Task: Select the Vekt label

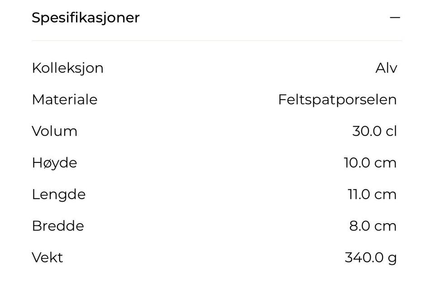Action: pyautogui.click(x=47, y=258)
